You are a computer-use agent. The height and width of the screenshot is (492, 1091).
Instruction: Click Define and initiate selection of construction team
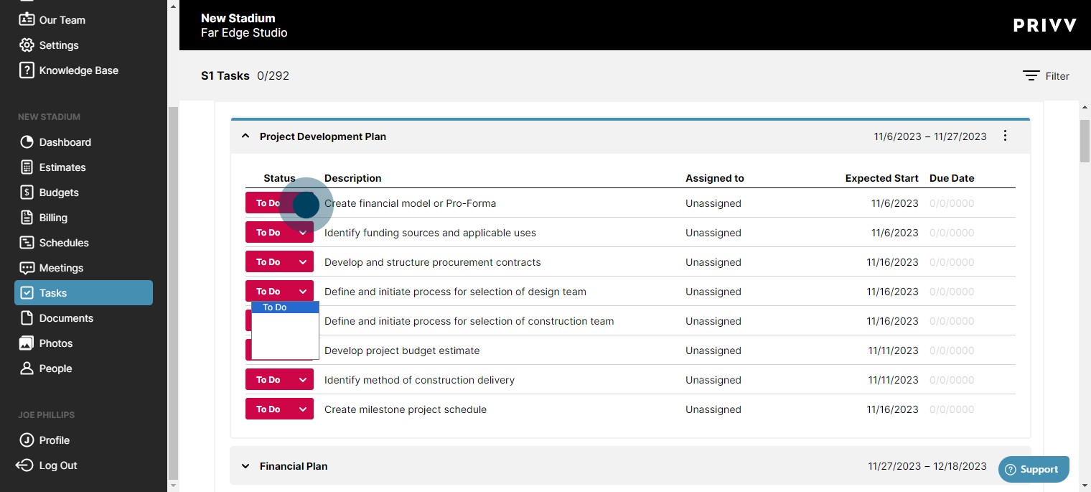(469, 321)
